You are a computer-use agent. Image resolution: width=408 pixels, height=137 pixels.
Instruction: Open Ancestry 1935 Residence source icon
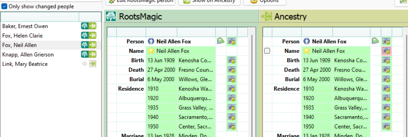[386, 108]
